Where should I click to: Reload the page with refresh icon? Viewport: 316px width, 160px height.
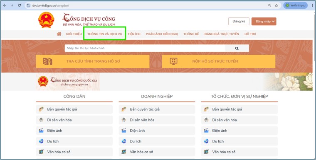[x=20, y=5]
